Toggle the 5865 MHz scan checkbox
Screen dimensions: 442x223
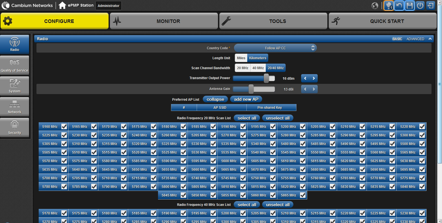pos(303,195)
